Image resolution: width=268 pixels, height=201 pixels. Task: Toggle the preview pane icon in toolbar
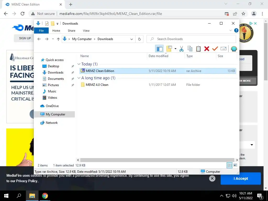(159, 49)
